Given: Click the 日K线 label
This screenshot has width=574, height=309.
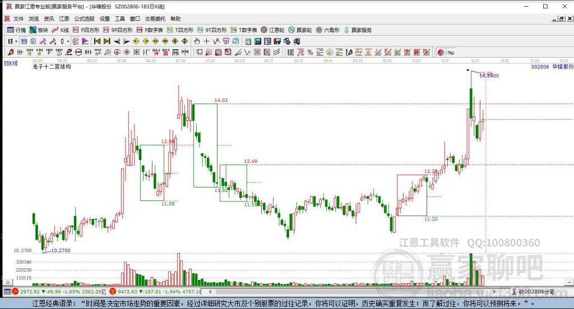Looking at the screenshot, I should (x=11, y=63).
